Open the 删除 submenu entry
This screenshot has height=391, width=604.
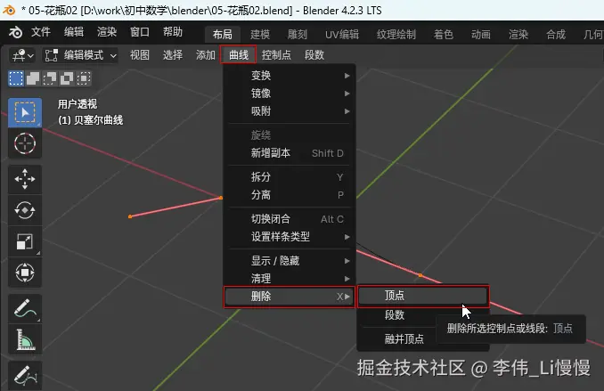(x=289, y=297)
